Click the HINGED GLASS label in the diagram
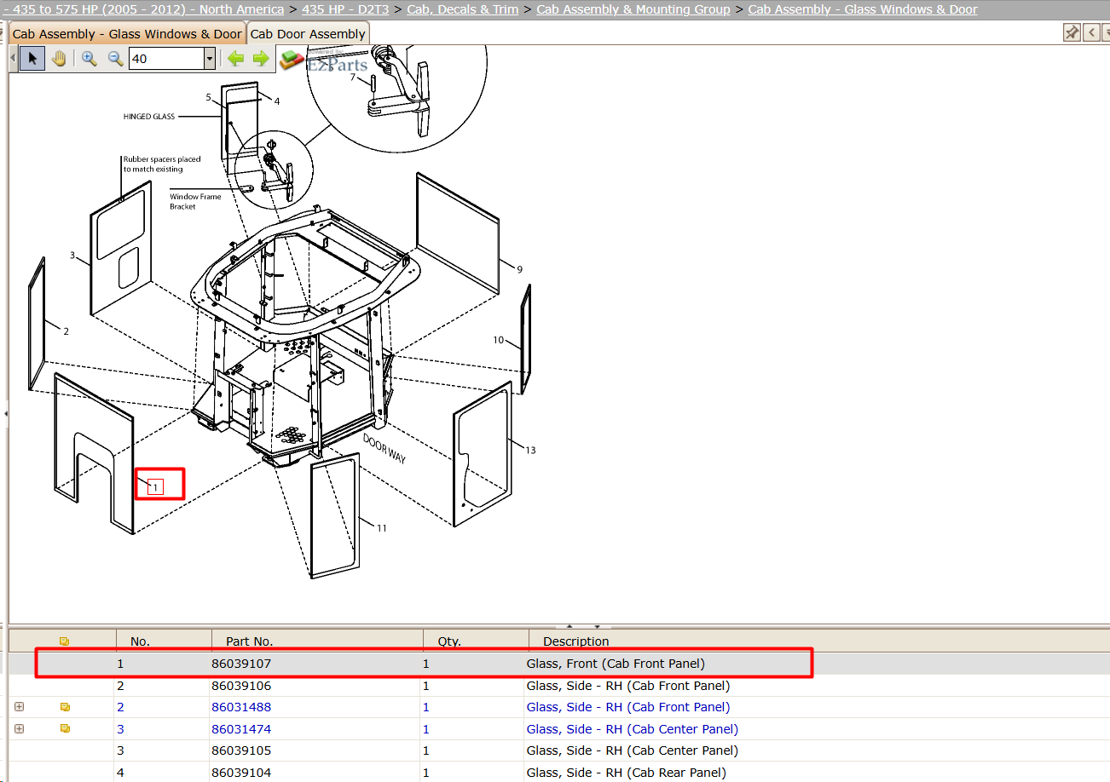This screenshot has width=1110, height=782. pos(149,117)
